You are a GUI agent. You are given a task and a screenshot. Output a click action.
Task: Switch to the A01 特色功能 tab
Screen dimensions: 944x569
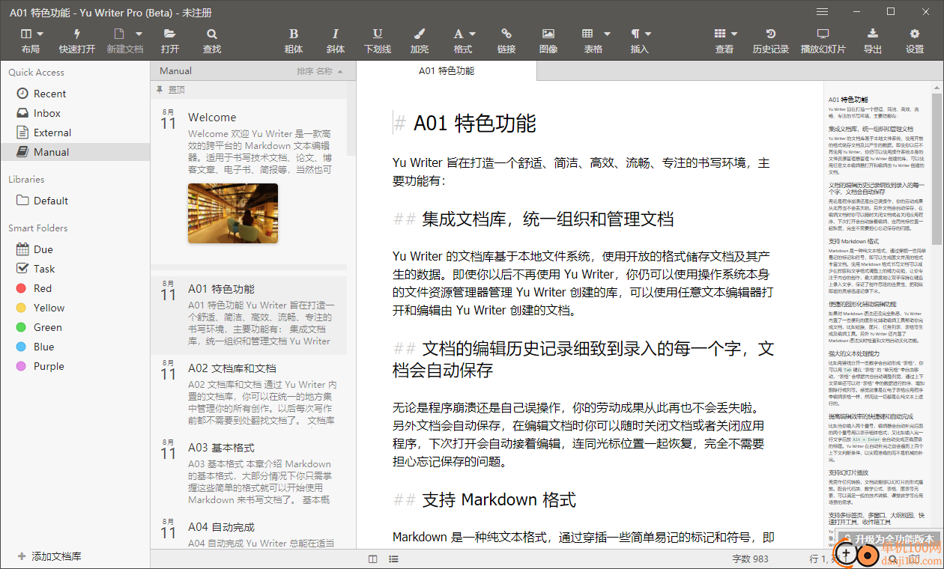pyautogui.click(x=447, y=71)
